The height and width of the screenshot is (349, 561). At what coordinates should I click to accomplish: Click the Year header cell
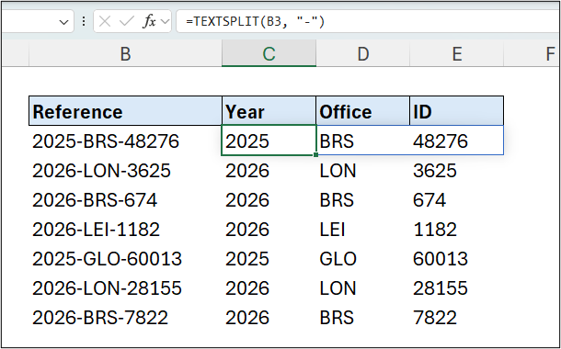[269, 111]
